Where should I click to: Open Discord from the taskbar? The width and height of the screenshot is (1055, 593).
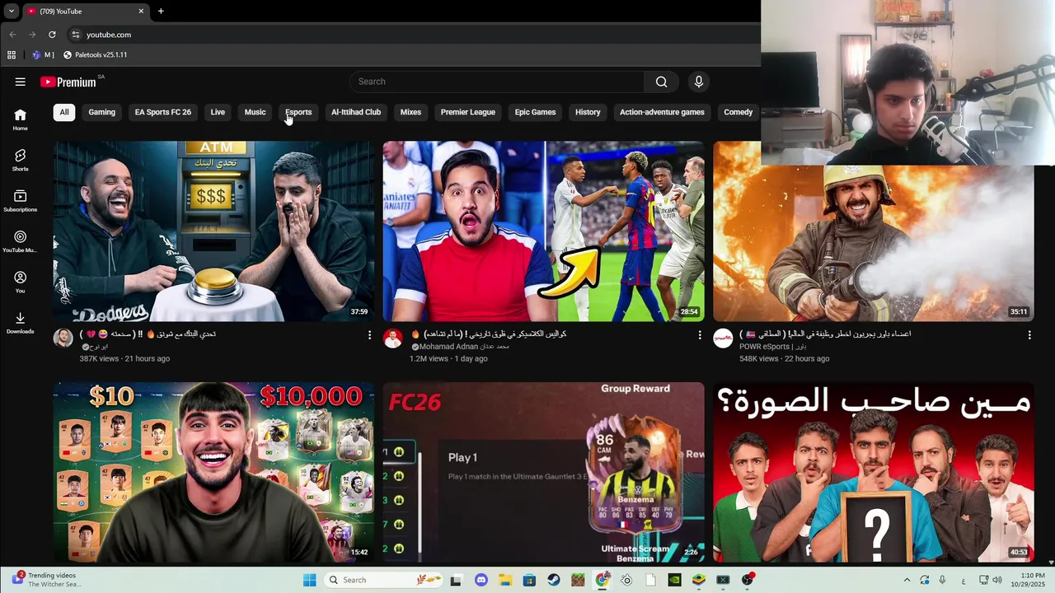tap(481, 580)
